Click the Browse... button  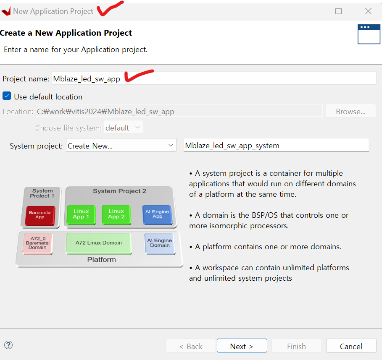350,111
